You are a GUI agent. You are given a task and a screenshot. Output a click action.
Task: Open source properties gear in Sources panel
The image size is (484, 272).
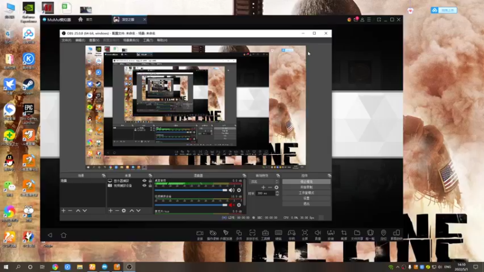124,210
